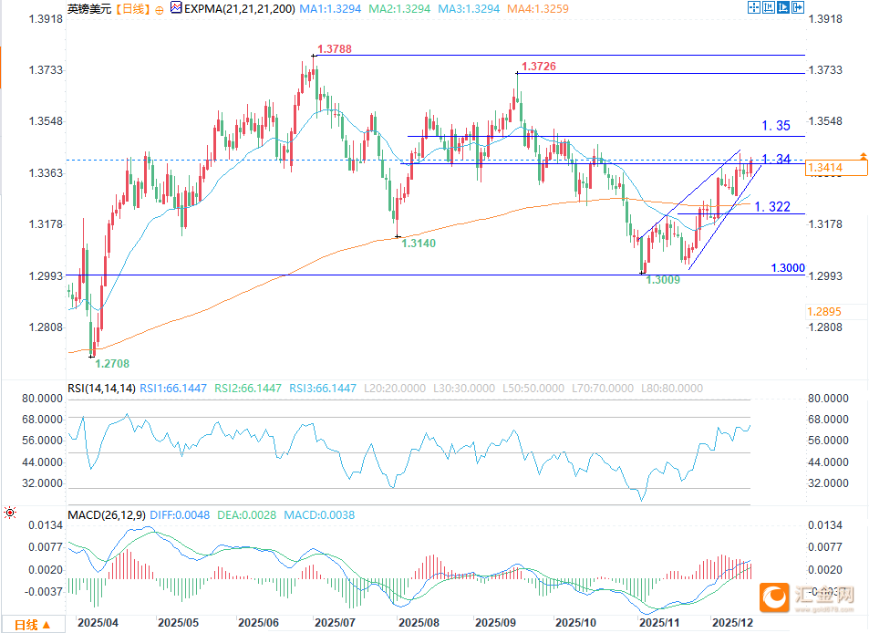The width and height of the screenshot is (869, 633).
Task: Click the 1.3414 current price tag
Action: (836, 168)
